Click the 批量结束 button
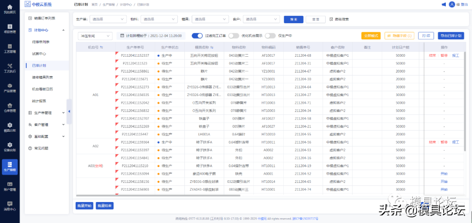Image resolution: width=472 pixels, height=223 pixels. point(104,206)
